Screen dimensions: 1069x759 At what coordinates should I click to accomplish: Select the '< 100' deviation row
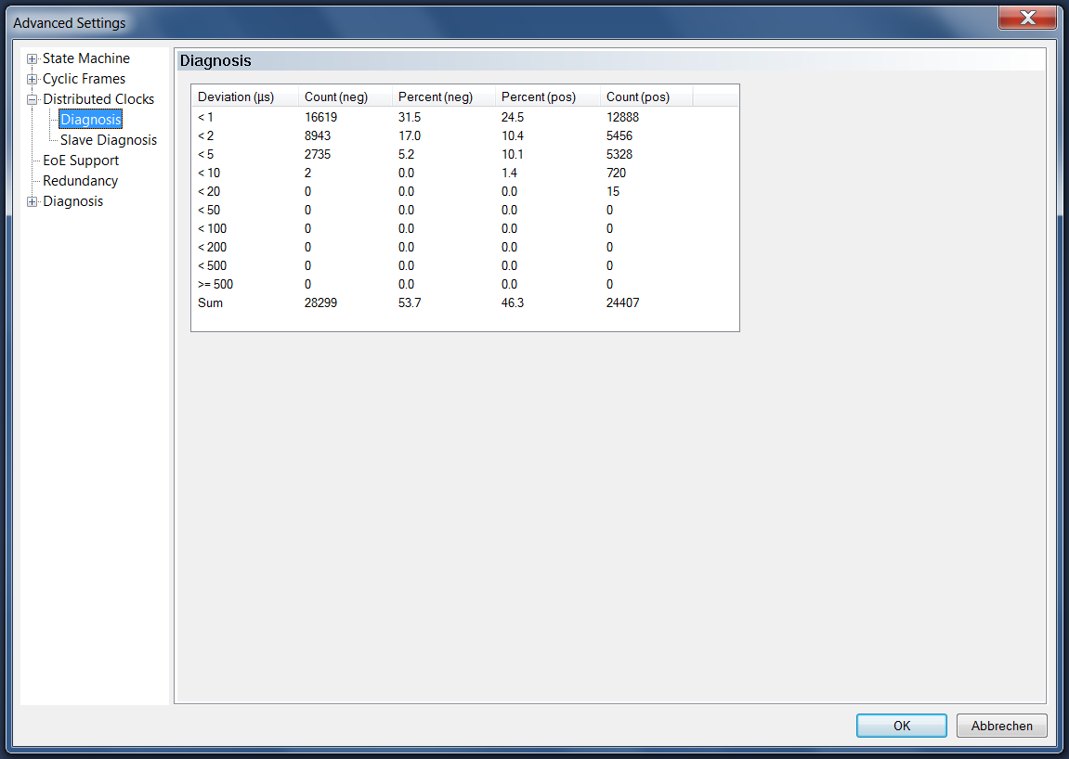(465, 228)
